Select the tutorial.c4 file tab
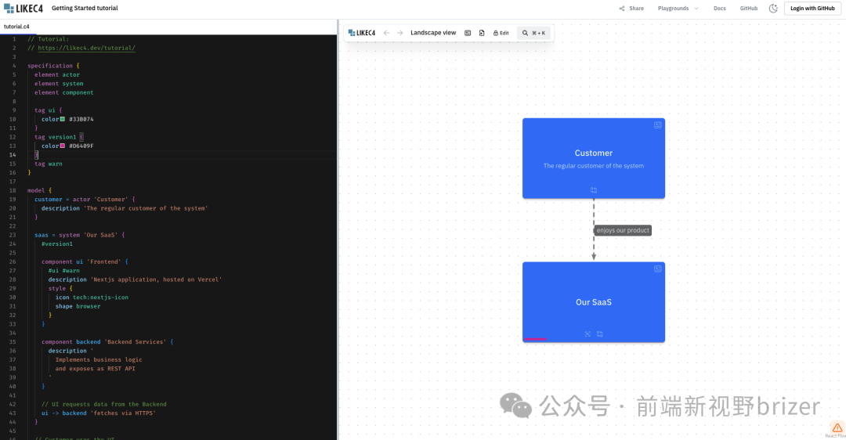 [x=16, y=27]
